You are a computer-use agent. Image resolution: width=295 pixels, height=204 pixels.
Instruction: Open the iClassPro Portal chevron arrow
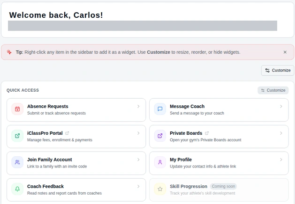(138, 133)
